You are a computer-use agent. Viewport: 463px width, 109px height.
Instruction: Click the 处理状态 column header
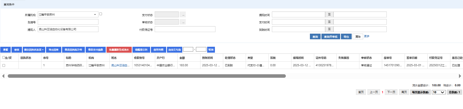pyautogui.click(x=234, y=58)
